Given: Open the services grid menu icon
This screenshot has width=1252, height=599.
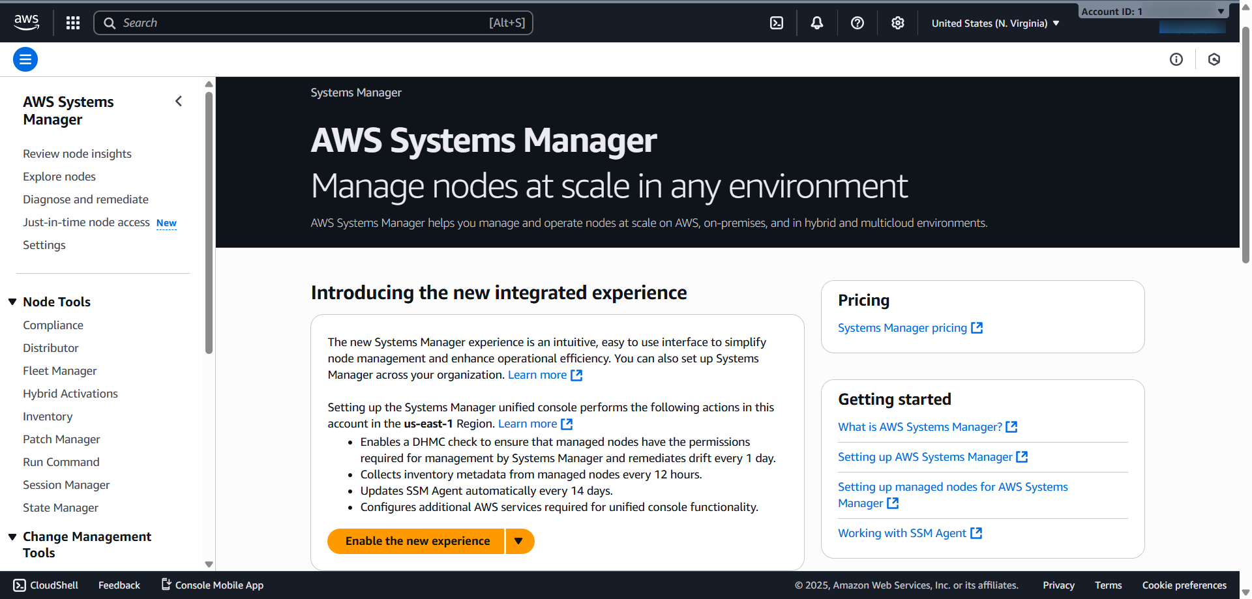Looking at the screenshot, I should [x=73, y=23].
